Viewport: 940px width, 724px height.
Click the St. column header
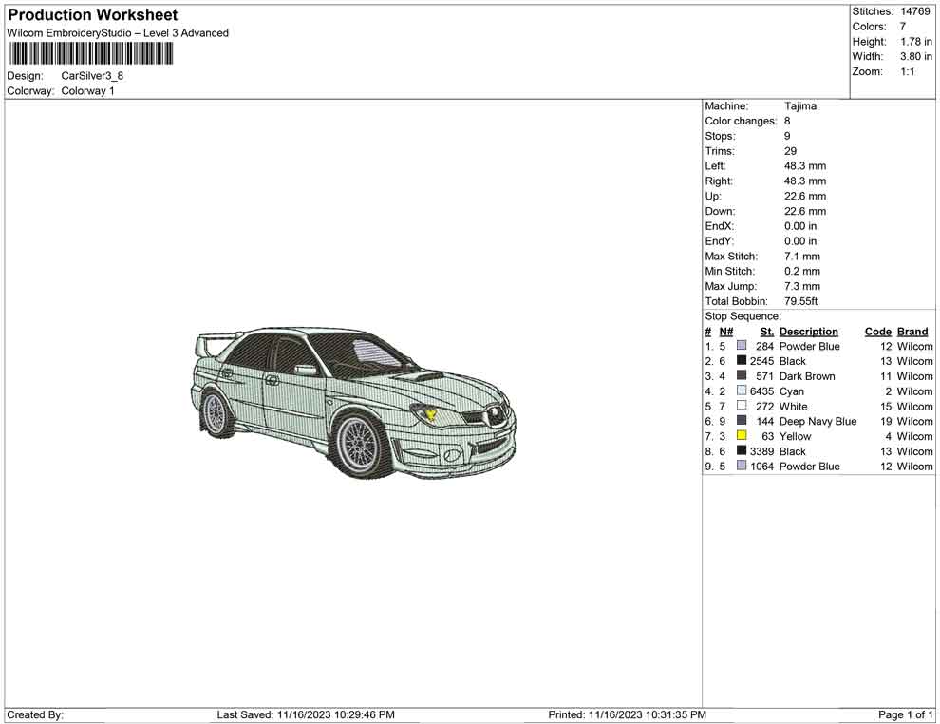[767, 332]
